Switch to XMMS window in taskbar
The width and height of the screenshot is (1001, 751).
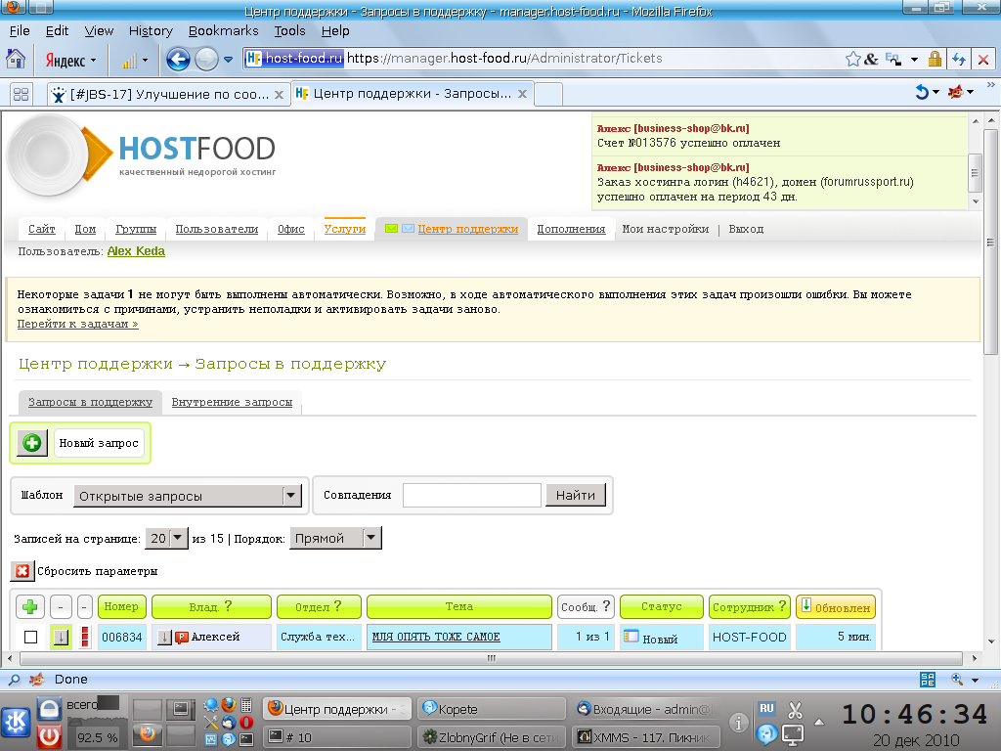coord(645,737)
